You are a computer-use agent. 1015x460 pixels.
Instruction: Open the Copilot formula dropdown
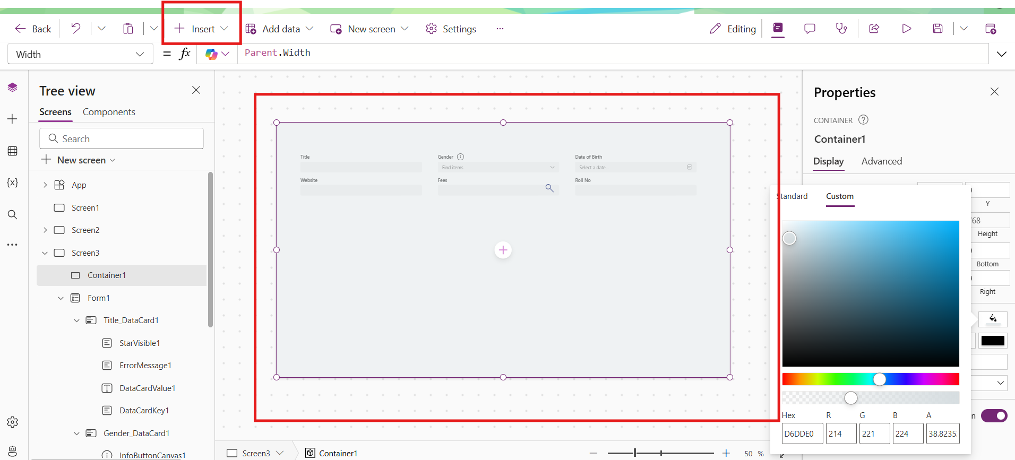pyautogui.click(x=217, y=54)
